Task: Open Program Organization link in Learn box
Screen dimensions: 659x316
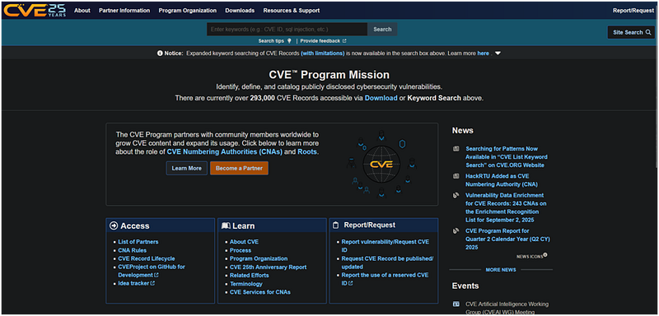Action: point(259,258)
